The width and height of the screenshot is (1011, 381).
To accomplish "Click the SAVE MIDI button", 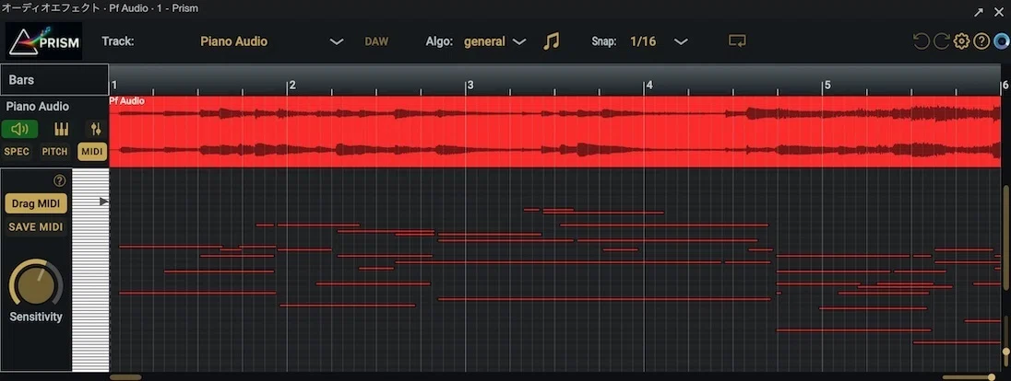I will pos(36,226).
